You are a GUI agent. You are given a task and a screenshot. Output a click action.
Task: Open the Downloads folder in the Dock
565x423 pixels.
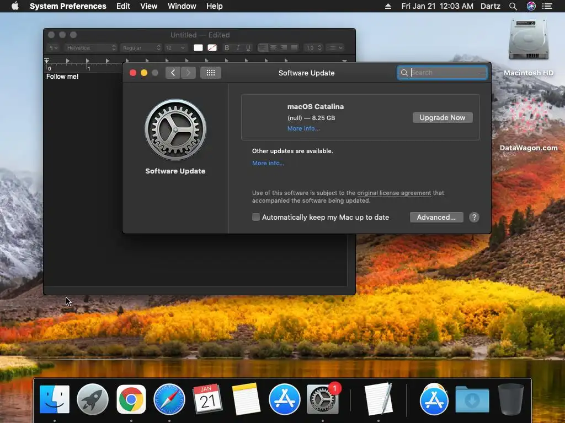point(472,399)
